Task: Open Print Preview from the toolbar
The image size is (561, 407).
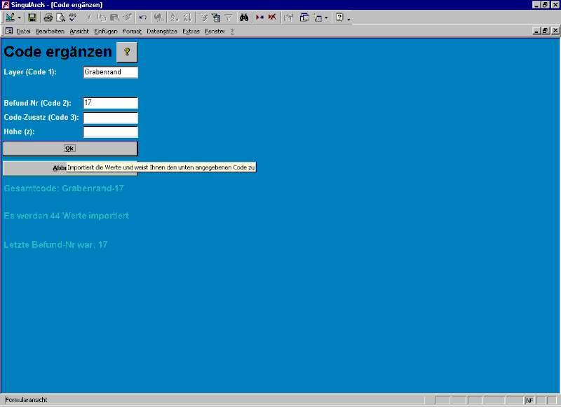Action: coord(60,18)
